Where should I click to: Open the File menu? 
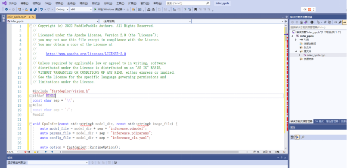point(12,3)
